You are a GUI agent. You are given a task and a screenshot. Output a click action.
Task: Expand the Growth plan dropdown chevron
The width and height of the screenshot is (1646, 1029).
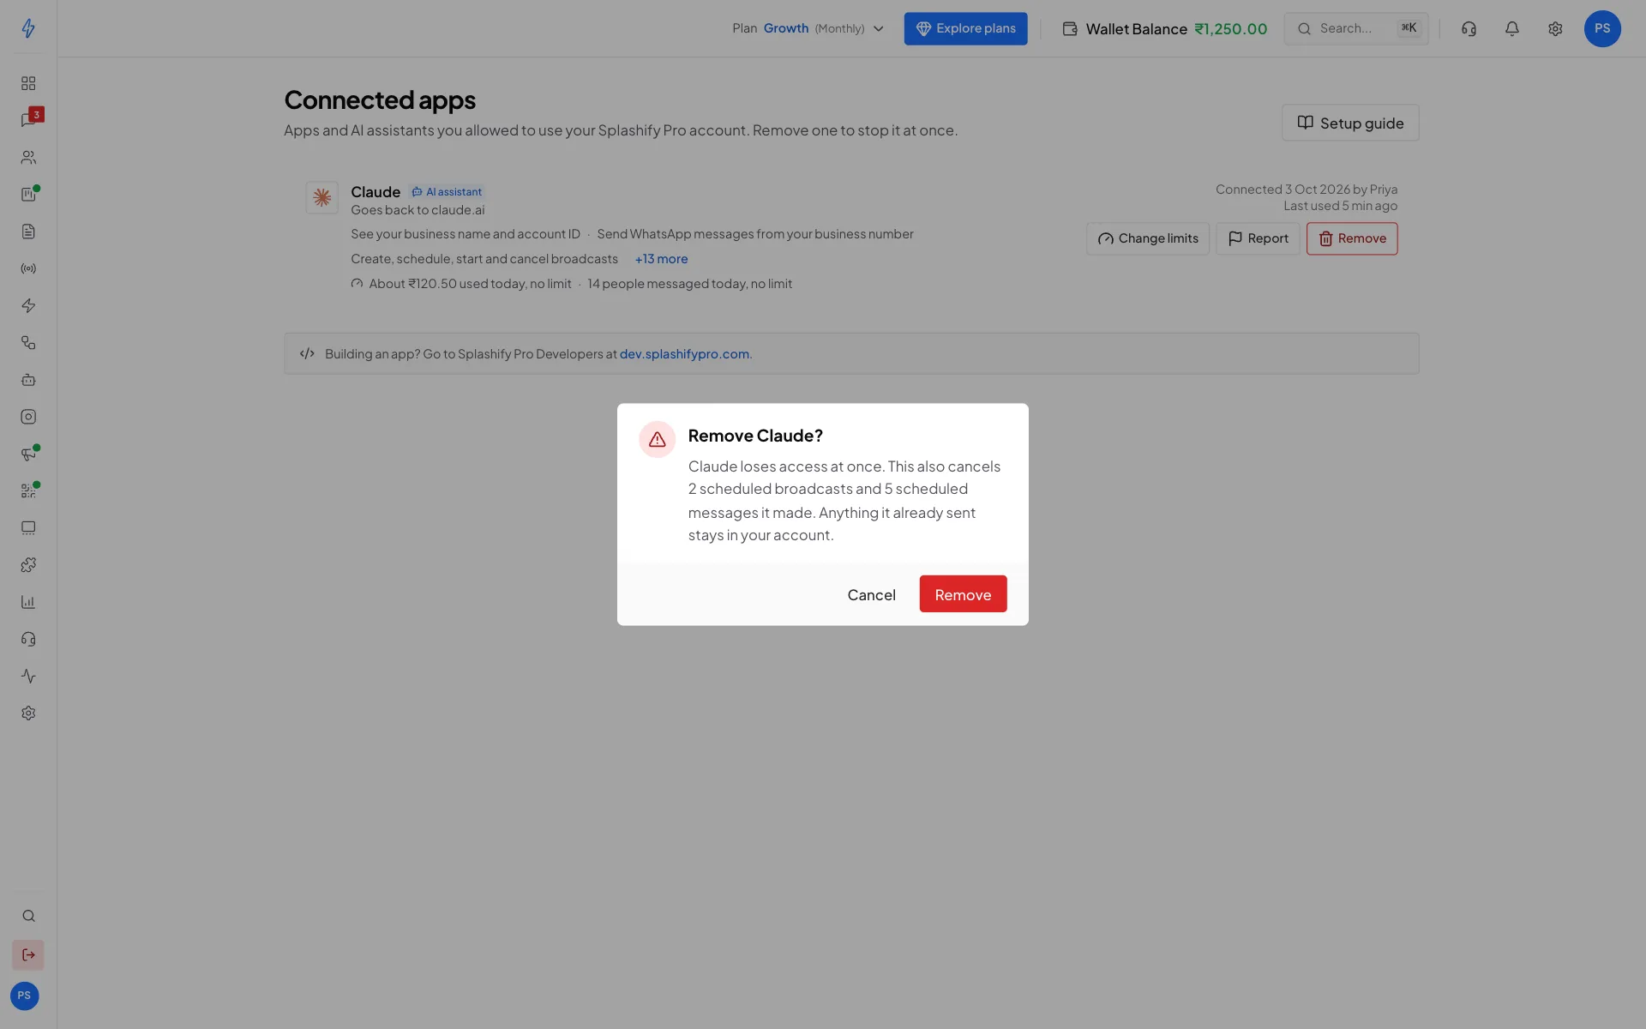[879, 28]
